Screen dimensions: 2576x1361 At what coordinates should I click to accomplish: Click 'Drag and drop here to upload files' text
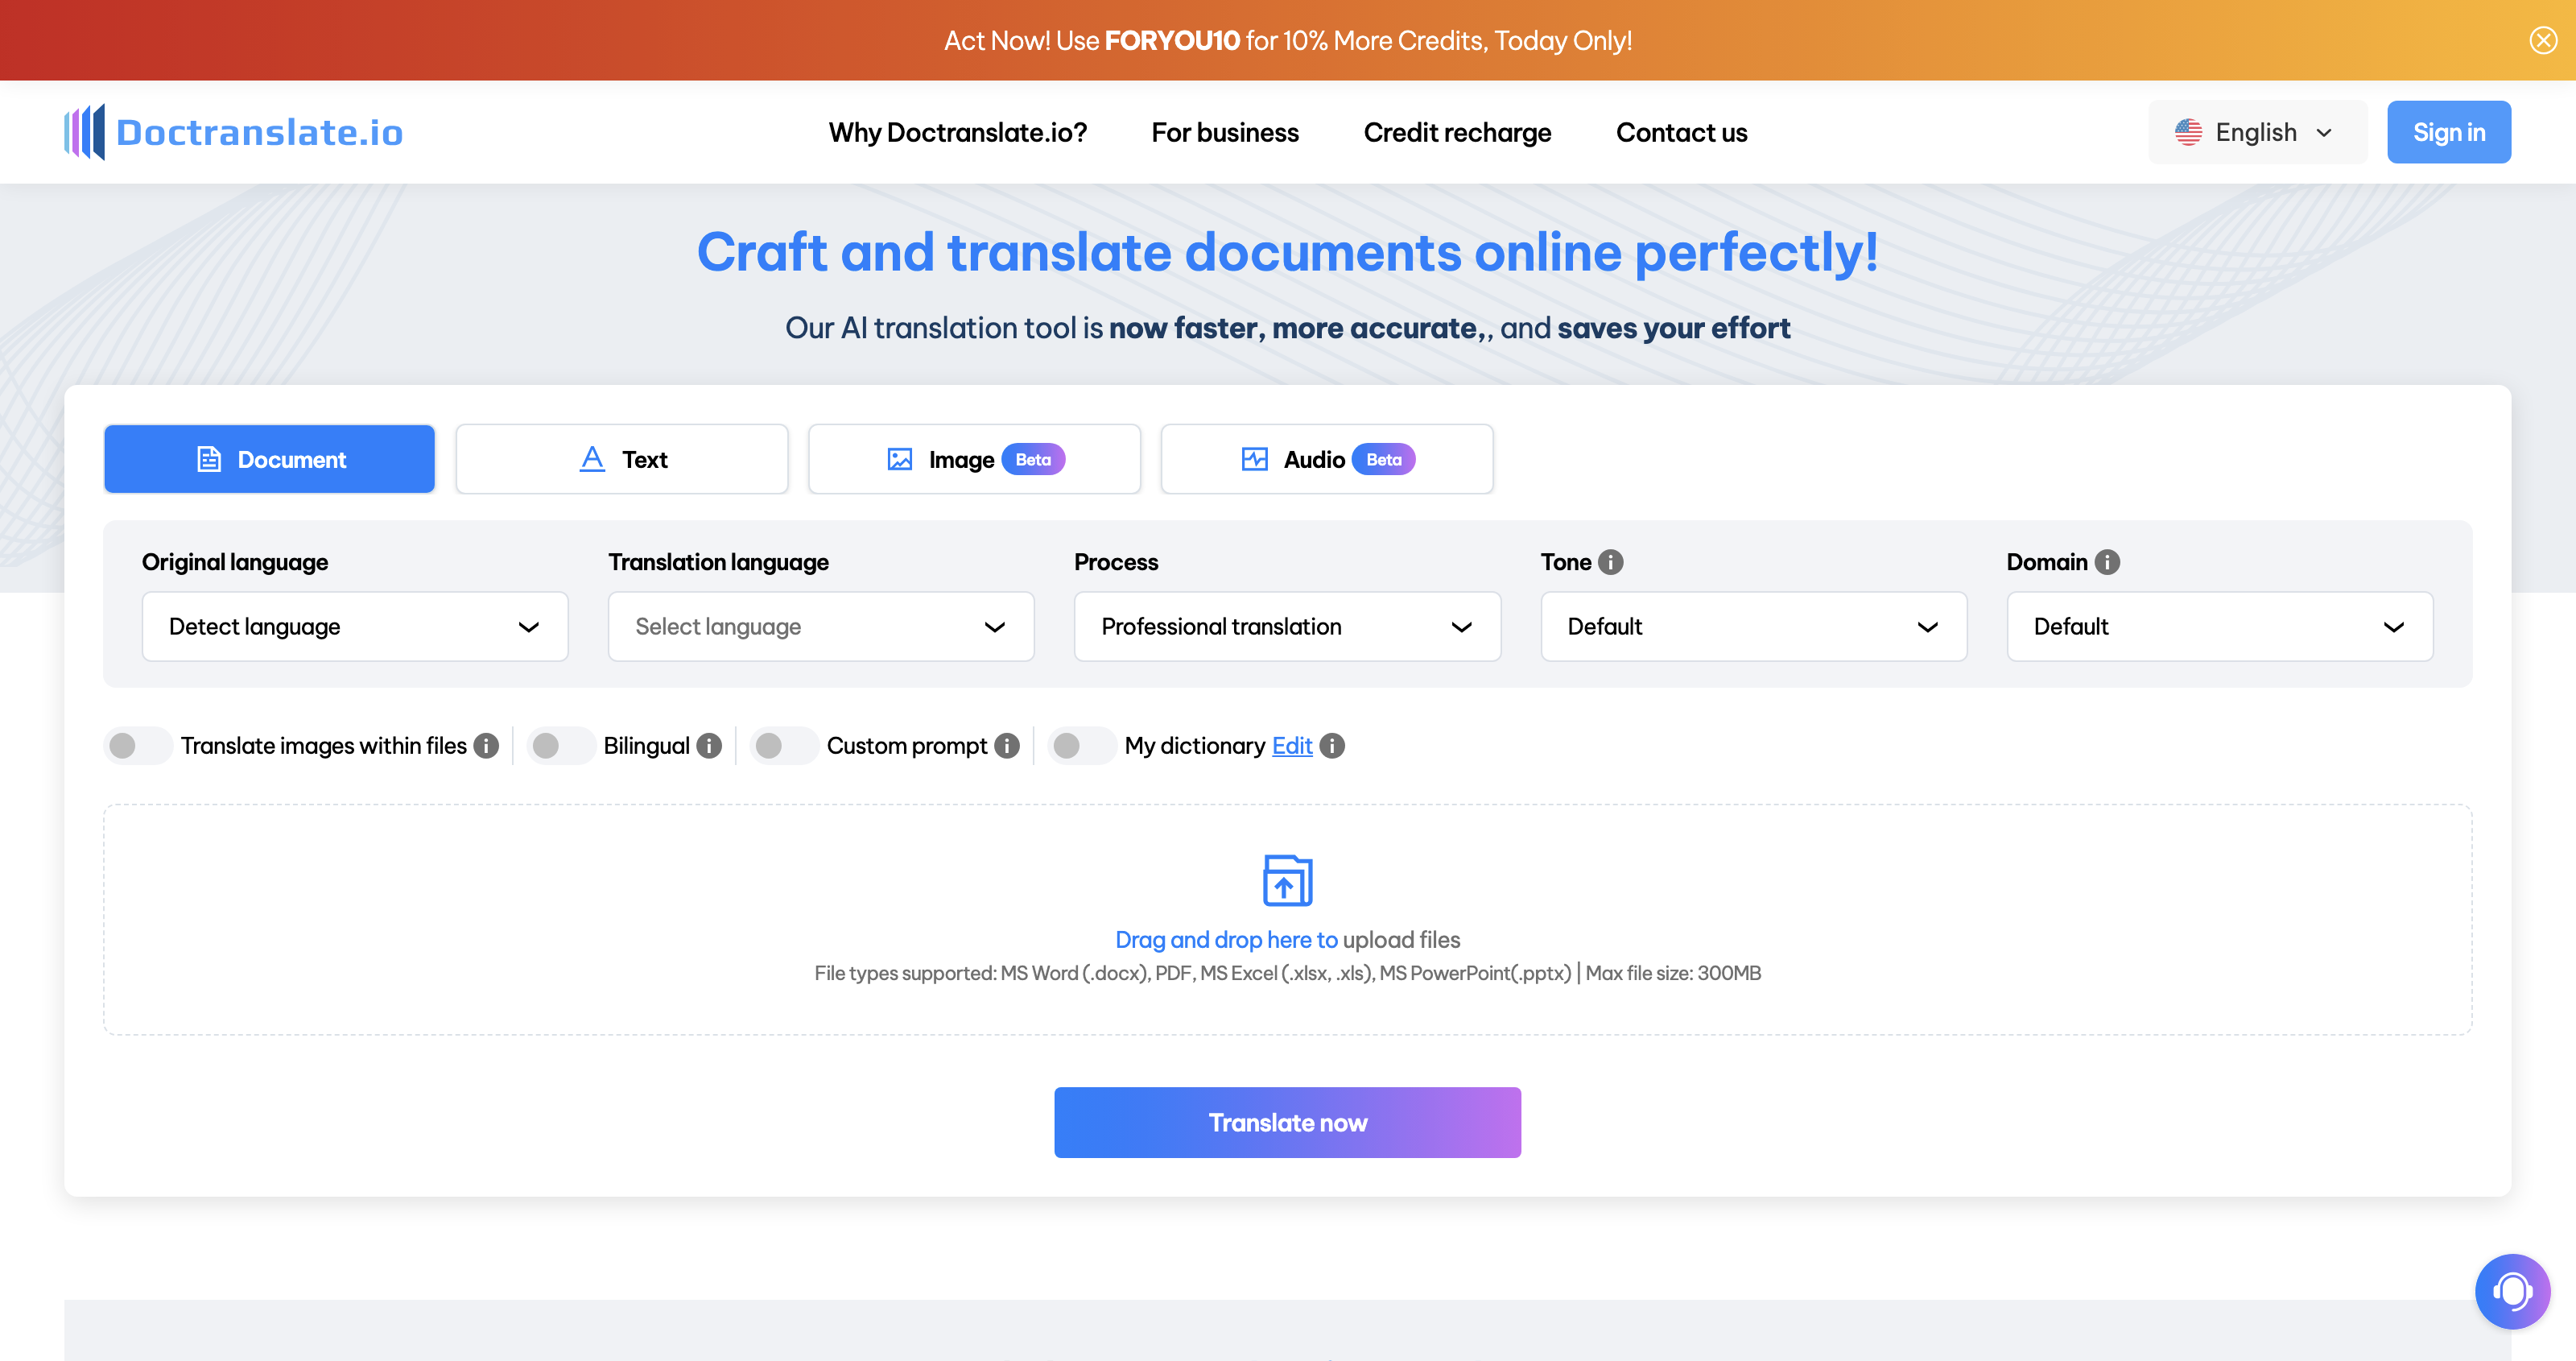[x=1288, y=940]
